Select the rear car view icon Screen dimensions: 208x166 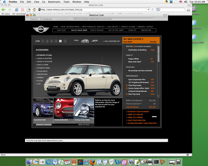tap(95, 41)
